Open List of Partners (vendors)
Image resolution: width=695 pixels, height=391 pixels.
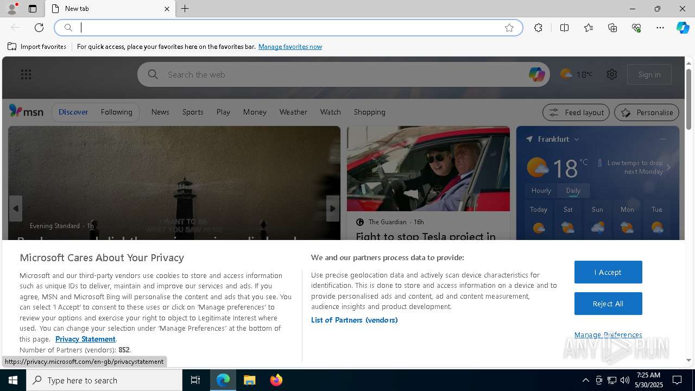coord(355,320)
